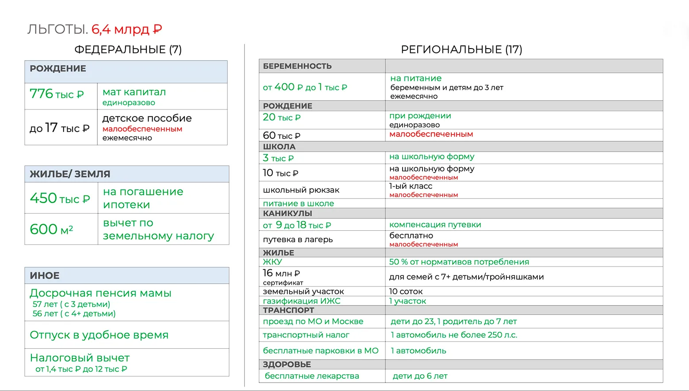Click the 776 тыс ₽ amount

tap(57, 94)
